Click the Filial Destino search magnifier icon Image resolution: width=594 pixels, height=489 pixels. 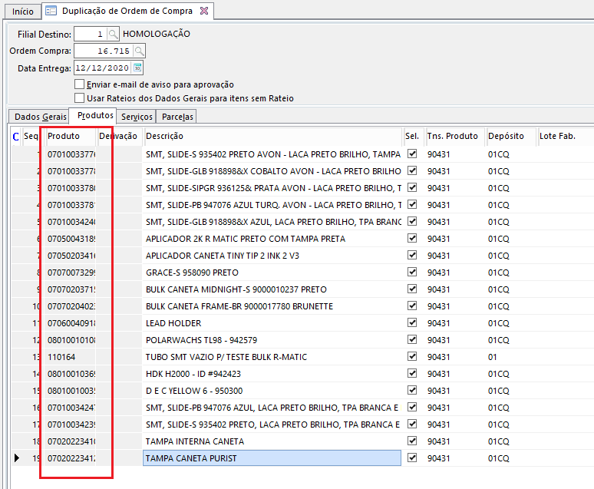coord(113,35)
